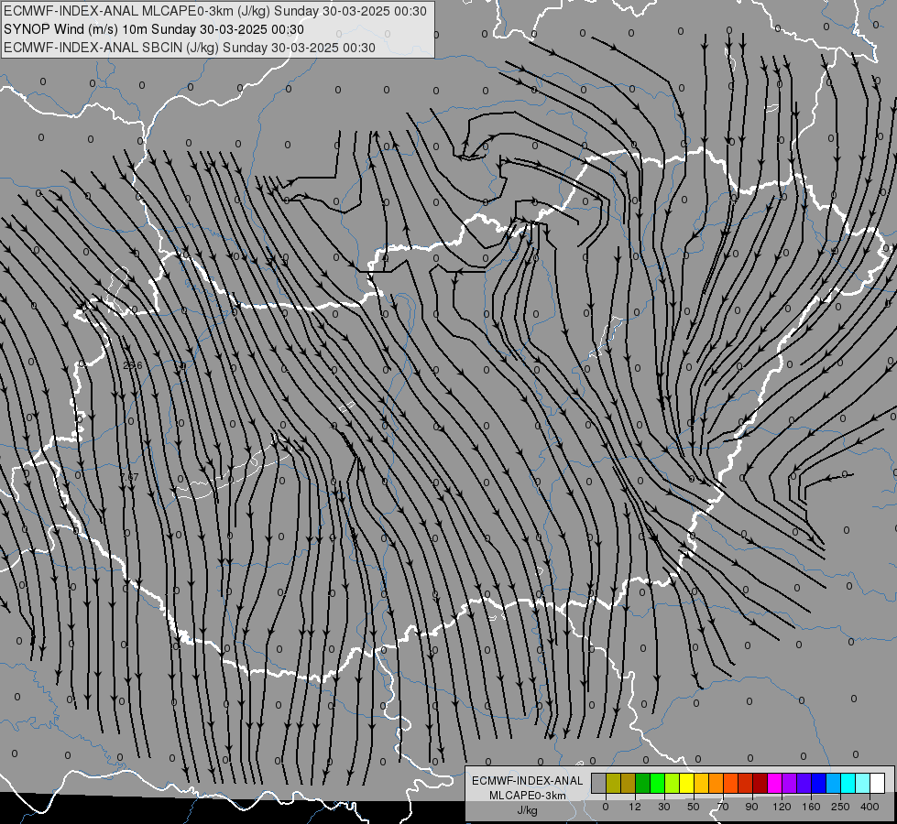The image size is (897, 824).
Task: Click the 7.67 value on the map
Action: [x=130, y=476]
